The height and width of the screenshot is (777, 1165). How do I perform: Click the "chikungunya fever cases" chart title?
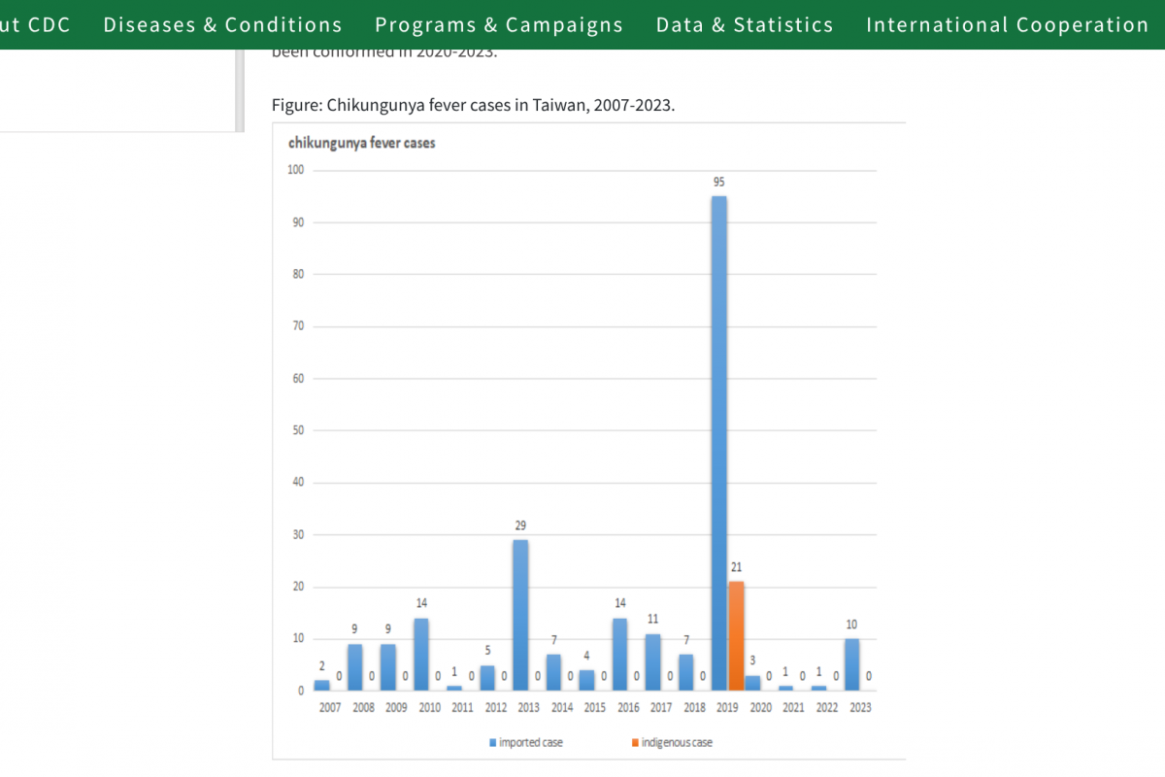pyautogui.click(x=361, y=143)
